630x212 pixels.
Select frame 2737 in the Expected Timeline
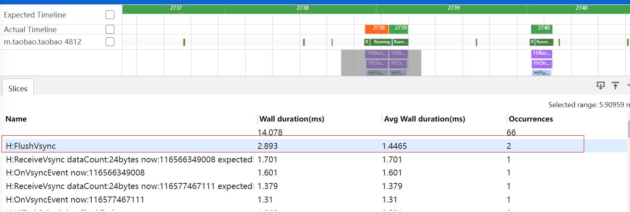[176, 8]
